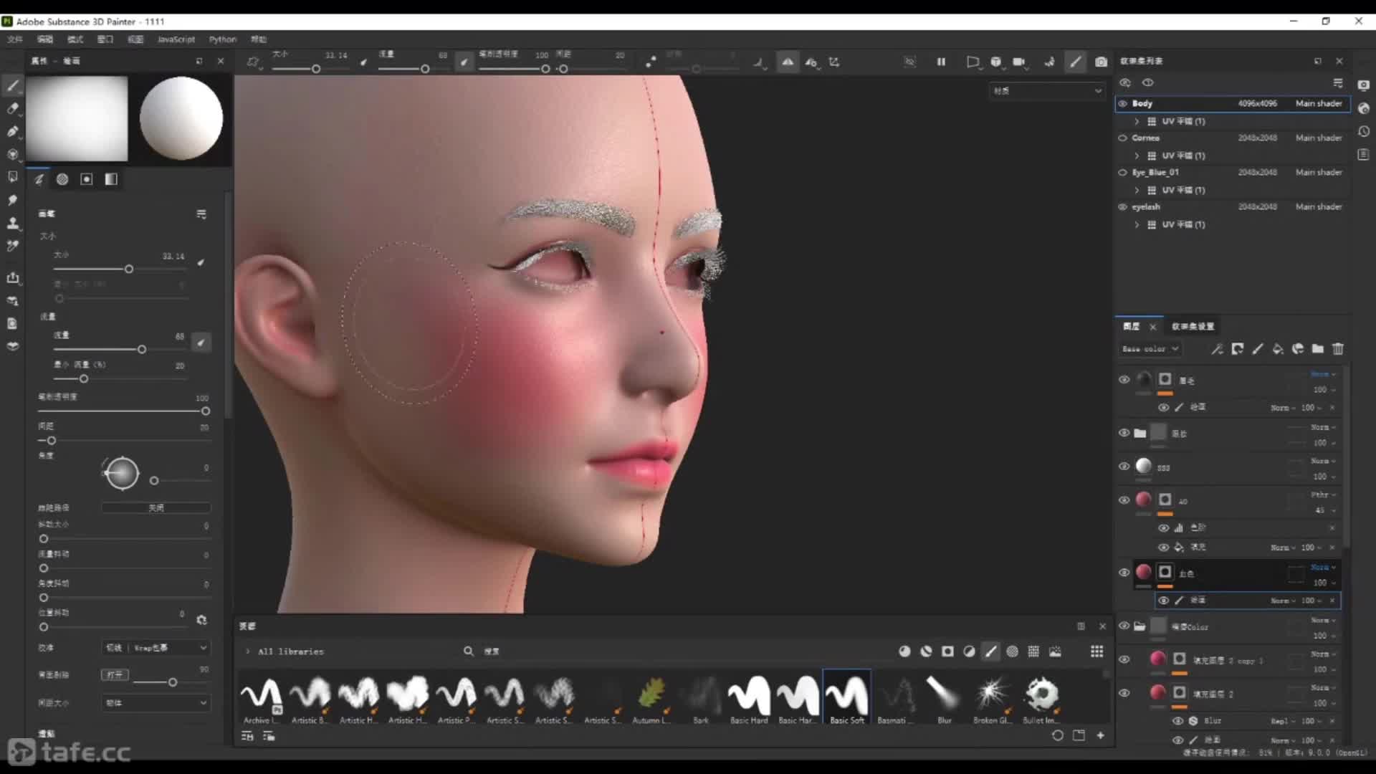Expand UV tiles under the Body texture set

click(x=1137, y=122)
